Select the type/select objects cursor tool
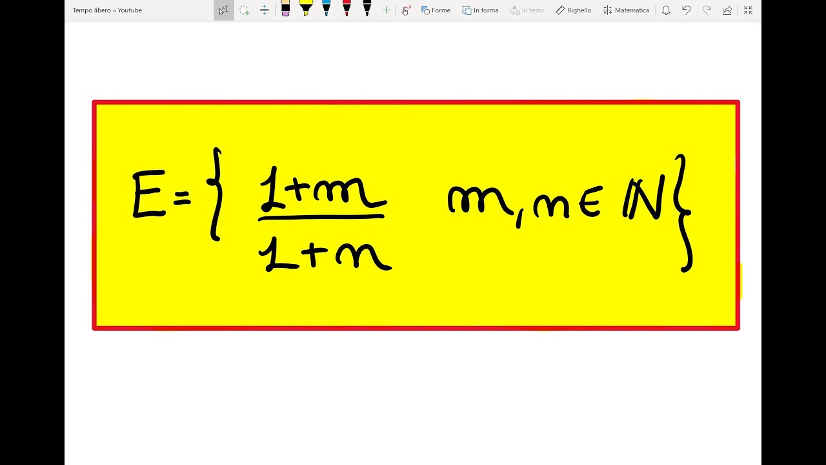 coord(224,10)
